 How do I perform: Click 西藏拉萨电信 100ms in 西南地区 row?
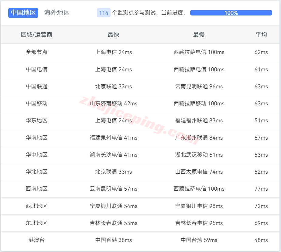(199, 189)
